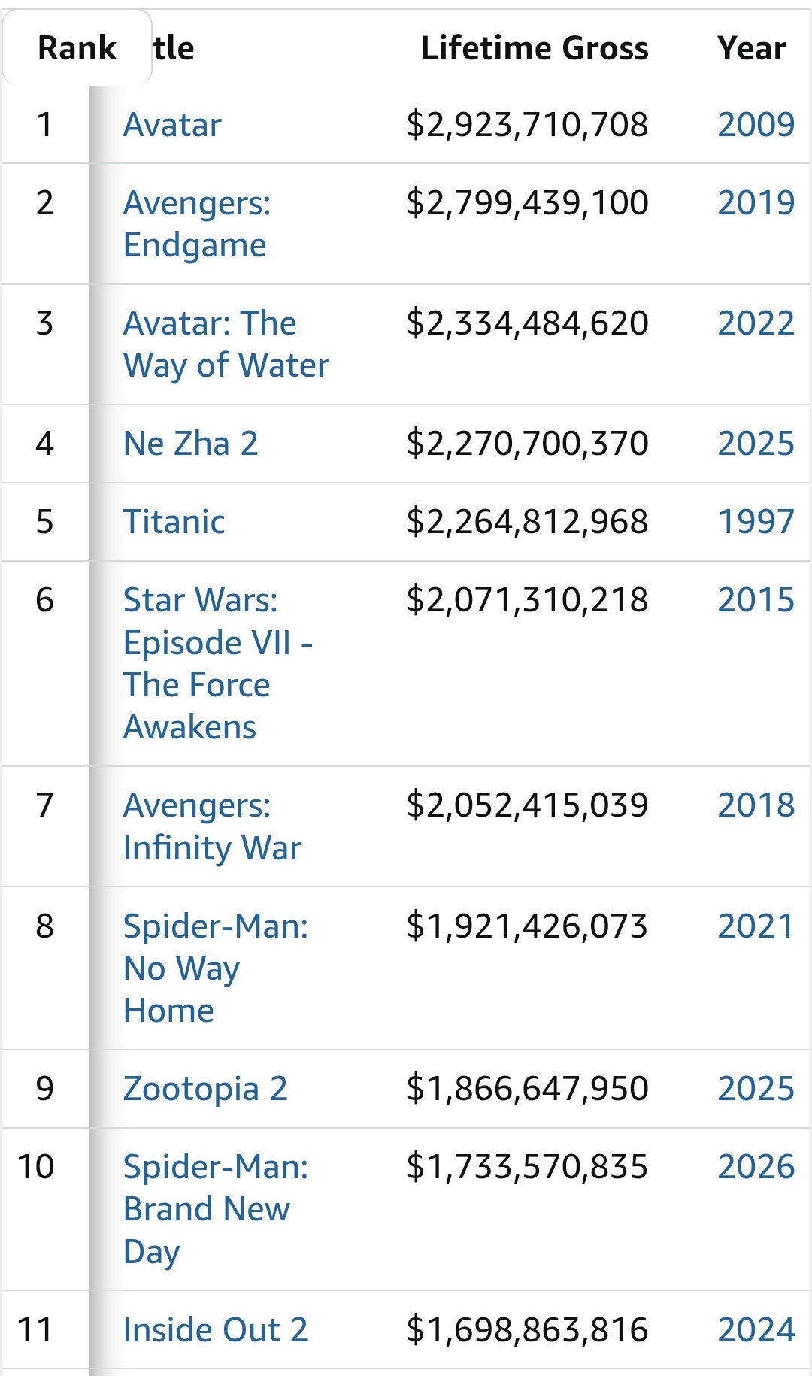
Task: Click the 2015 year link
Action: 756,600
